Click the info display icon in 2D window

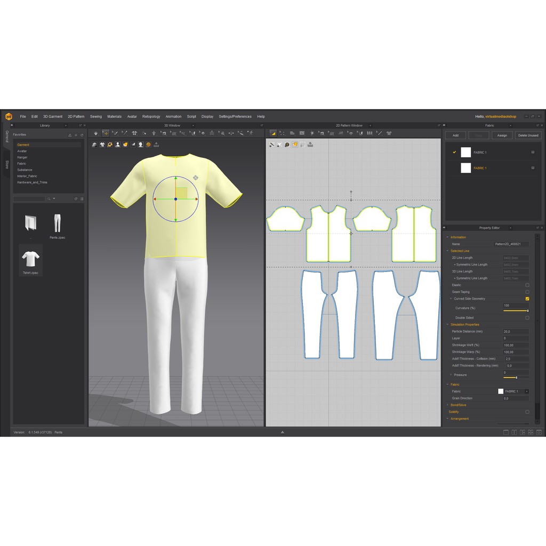tap(287, 144)
